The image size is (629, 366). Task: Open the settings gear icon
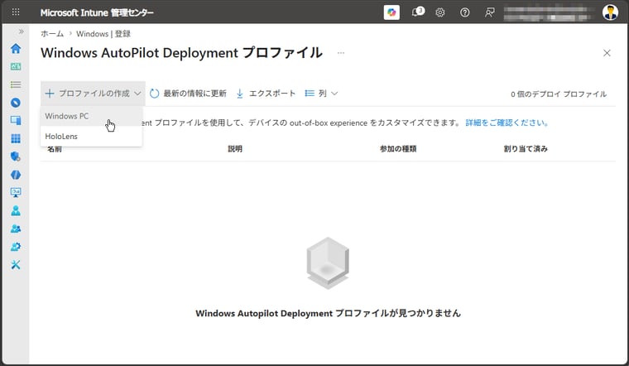click(440, 12)
